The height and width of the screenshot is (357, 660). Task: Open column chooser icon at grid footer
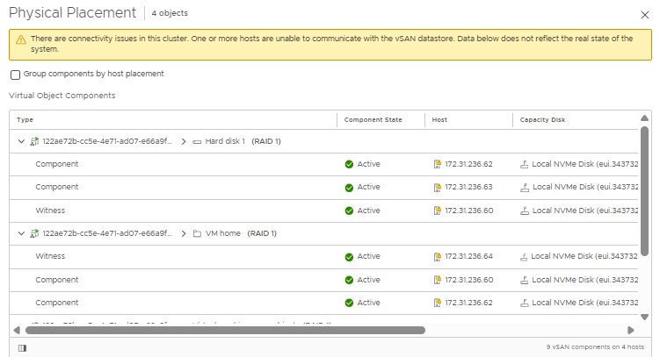(x=21, y=348)
